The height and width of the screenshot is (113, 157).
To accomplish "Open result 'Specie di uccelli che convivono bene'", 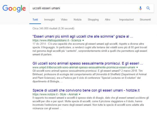I will (x=86, y=91).
